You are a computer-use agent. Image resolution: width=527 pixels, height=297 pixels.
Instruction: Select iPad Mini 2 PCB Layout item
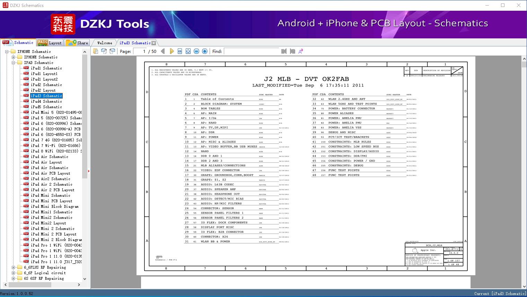coord(54,234)
